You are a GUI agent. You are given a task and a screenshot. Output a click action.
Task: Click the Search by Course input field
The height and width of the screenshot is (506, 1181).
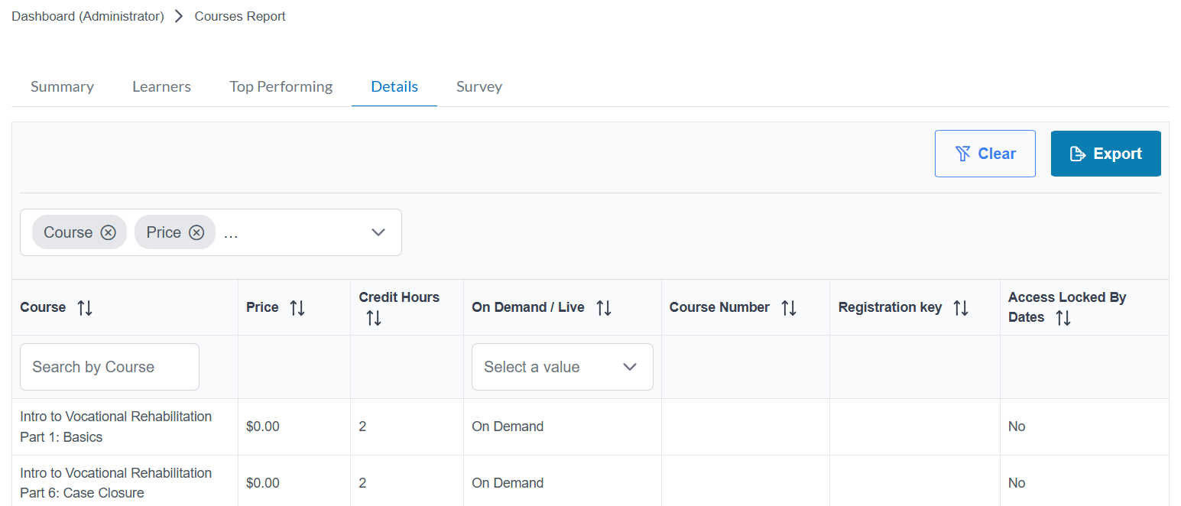(109, 367)
